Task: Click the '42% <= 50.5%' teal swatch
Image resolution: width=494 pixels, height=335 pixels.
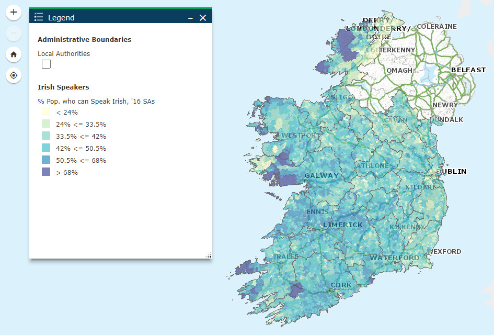Action: coord(46,148)
